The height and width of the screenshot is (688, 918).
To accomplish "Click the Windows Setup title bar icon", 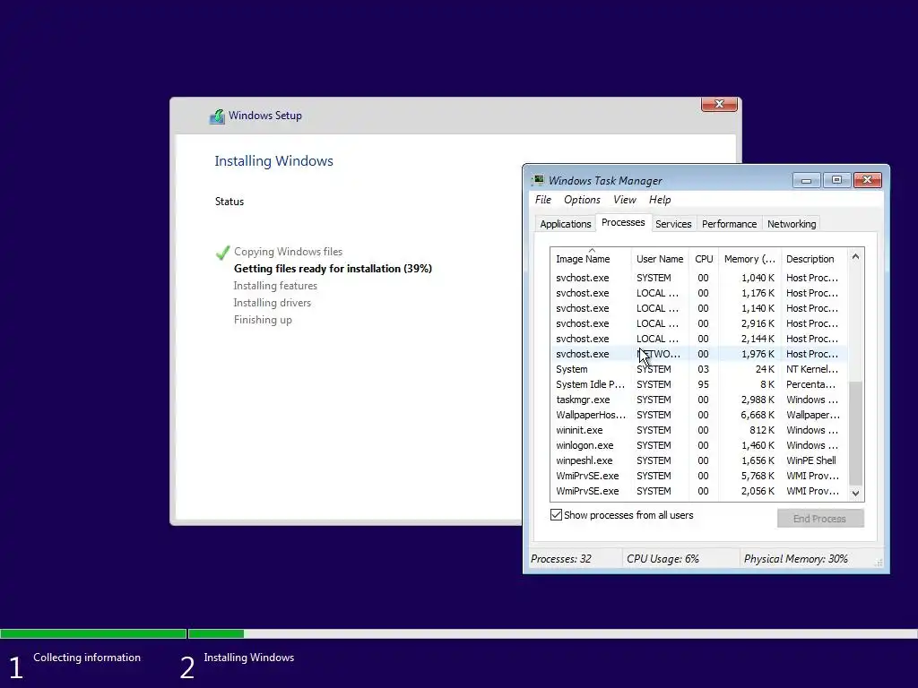I will [217, 116].
